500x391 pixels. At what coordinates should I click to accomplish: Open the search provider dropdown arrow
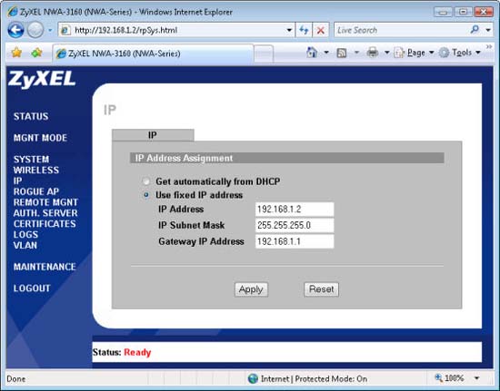pyautogui.click(x=488, y=30)
